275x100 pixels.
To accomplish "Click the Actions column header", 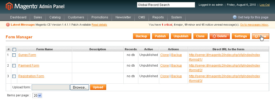I will (x=173, y=49).
